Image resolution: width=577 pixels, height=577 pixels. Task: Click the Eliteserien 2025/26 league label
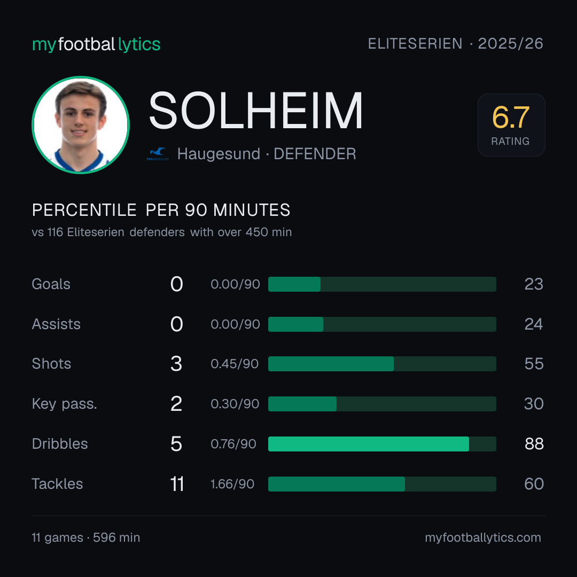point(456,44)
